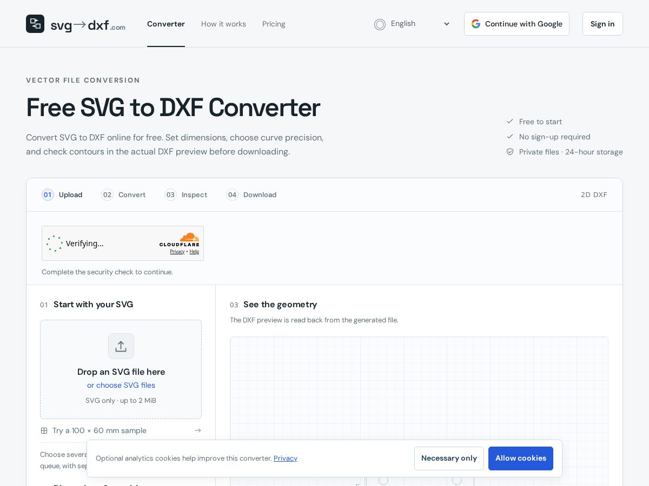Click SVG only up to 2 MiB text
This screenshot has width=649, height=486.
pyautogui.click(x=121, y=401)
